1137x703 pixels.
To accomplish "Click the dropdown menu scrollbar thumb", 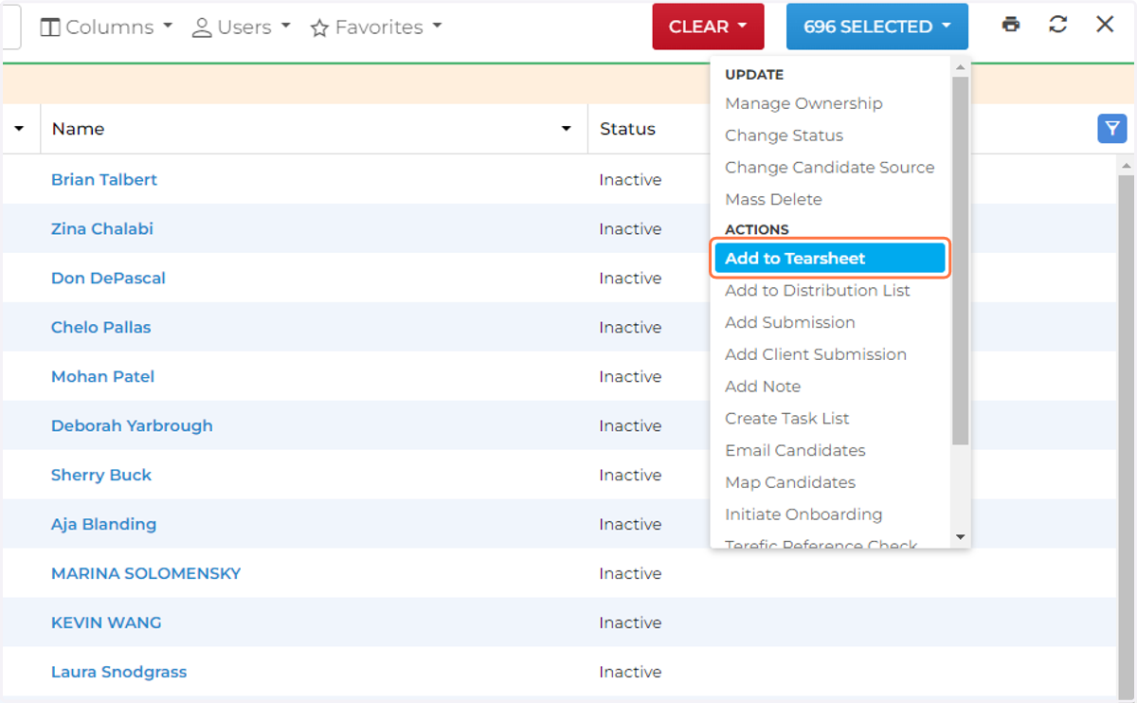I will (960, 261).
